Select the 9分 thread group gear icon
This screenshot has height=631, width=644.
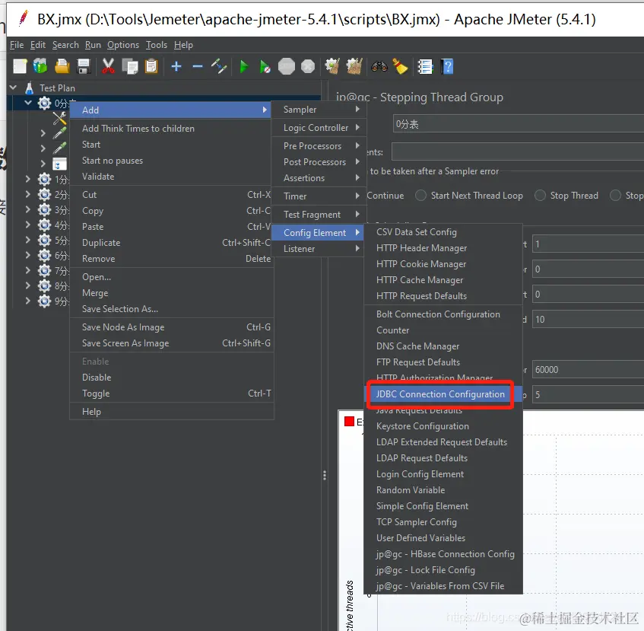point(44,301)
